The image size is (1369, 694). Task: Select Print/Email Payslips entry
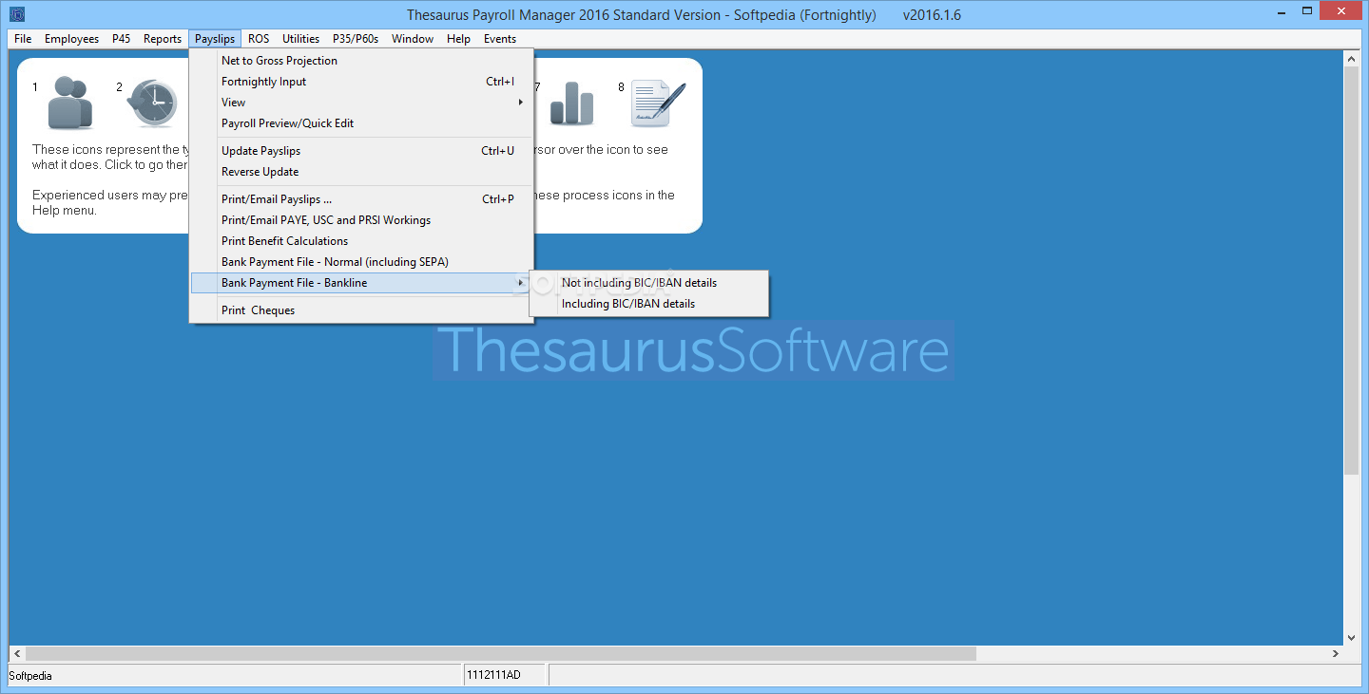361,199
